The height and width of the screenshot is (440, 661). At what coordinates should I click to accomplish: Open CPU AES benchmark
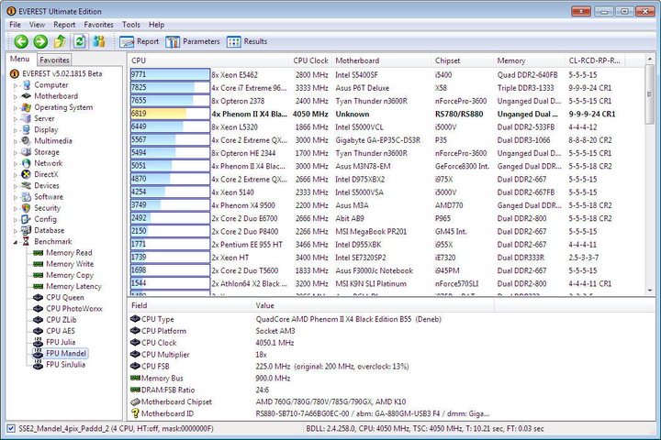(x=54, y=331)
